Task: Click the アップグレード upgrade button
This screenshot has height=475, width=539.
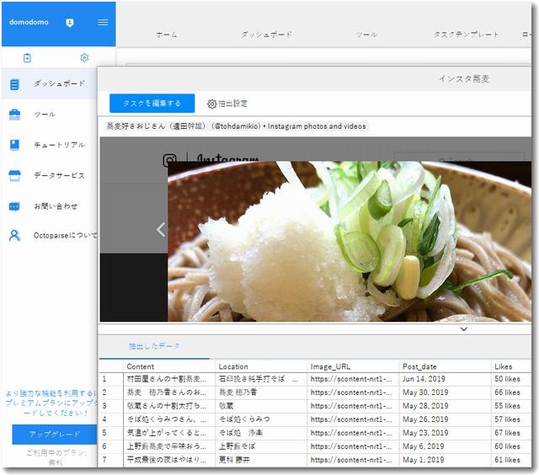Action: tap(48, 434)
